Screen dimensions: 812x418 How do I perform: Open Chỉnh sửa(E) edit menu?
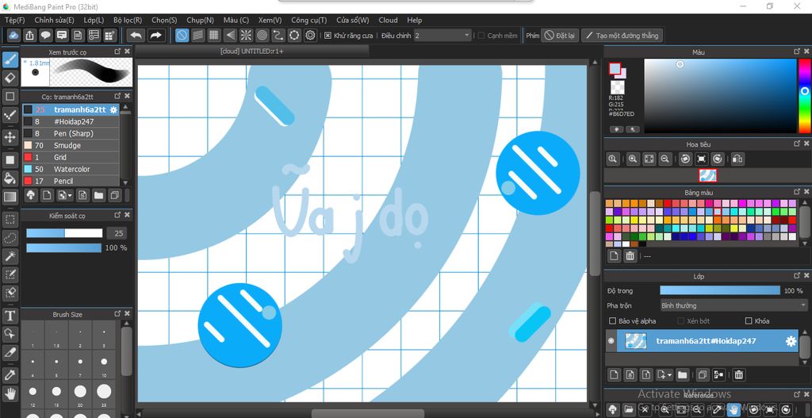pyautogui.click(x=55, y=20)
